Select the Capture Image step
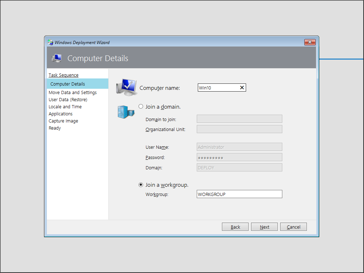This screenshot has width=364, height=273. (63, 121)
